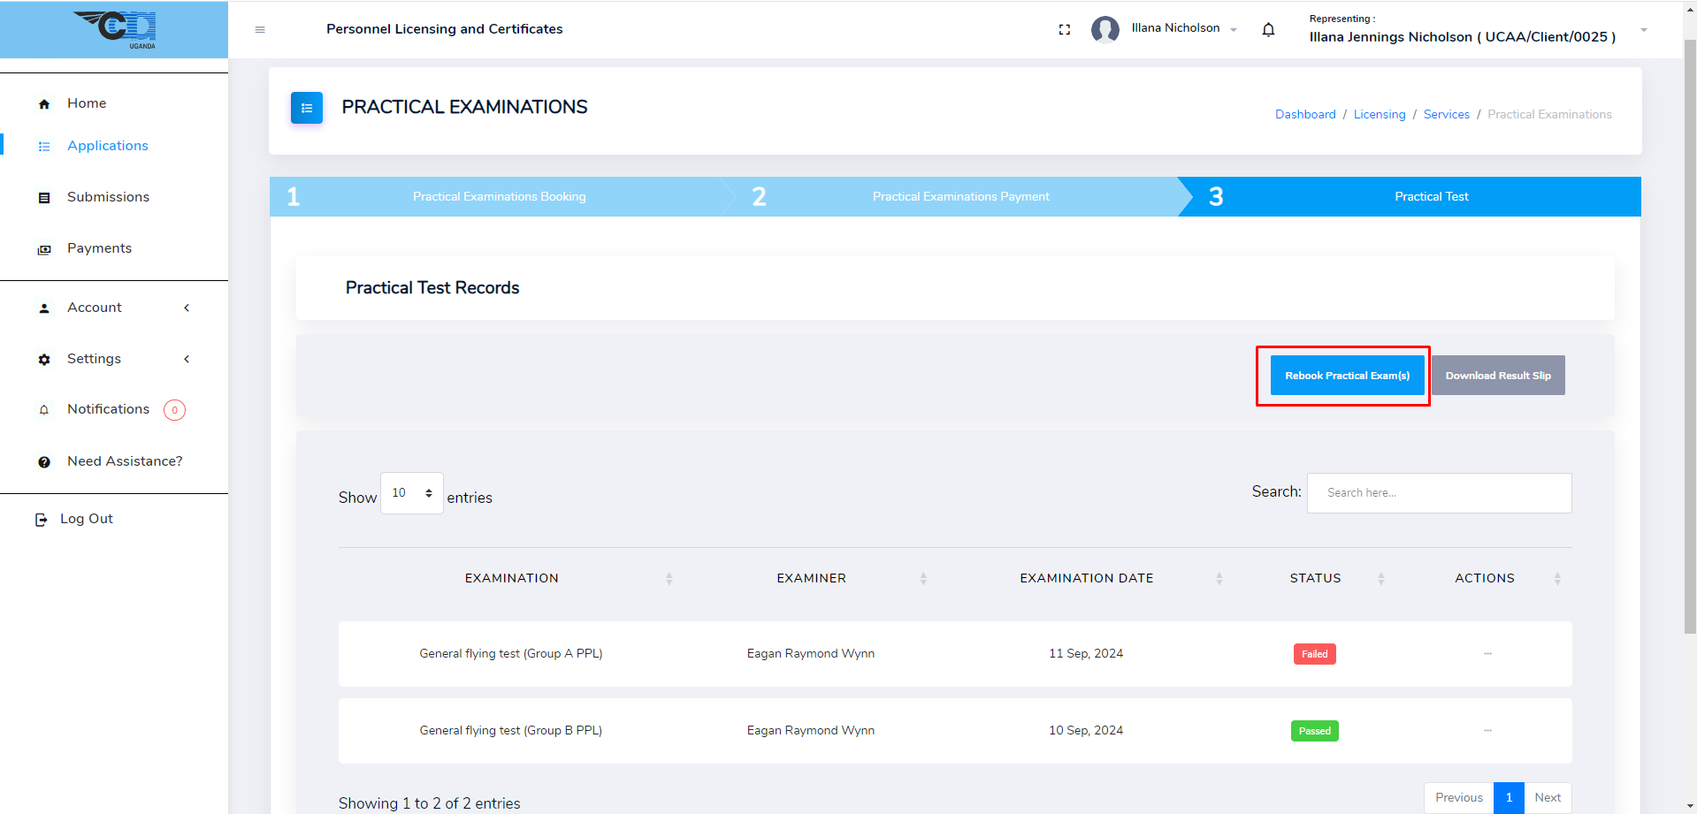Expand the Settings sidebar menu
1697x814 pixels.
click(113, 359)
